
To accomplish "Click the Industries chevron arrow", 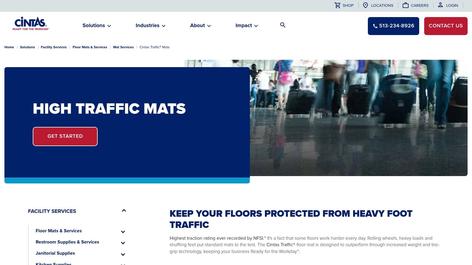I will coord(164,26).
